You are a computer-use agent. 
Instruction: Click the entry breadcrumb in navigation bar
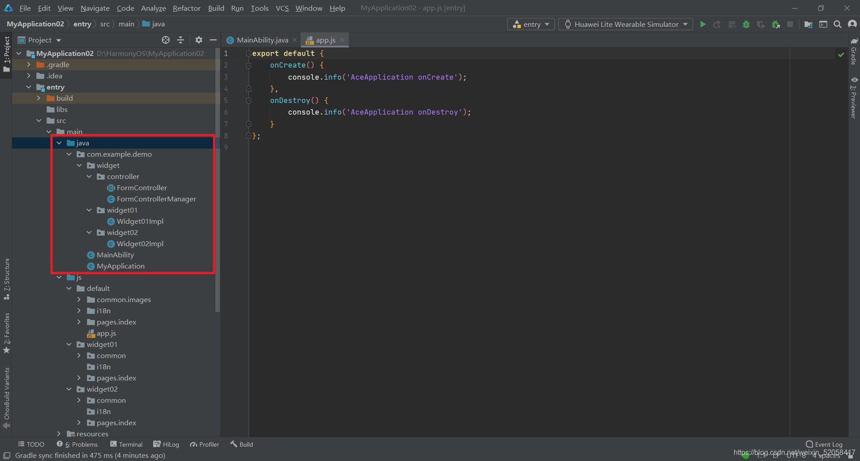(82, 24)
